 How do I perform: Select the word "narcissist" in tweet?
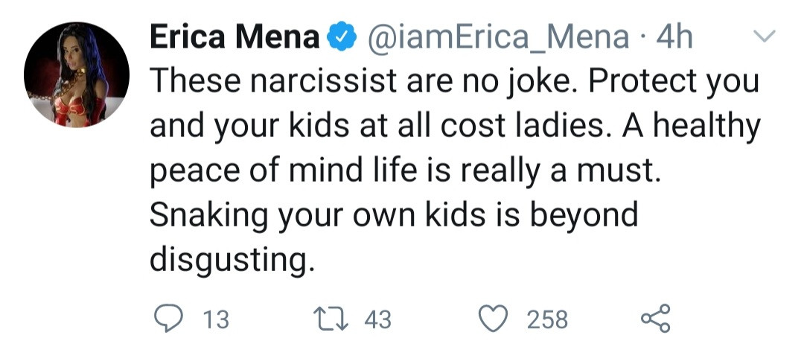coord(324,82)
